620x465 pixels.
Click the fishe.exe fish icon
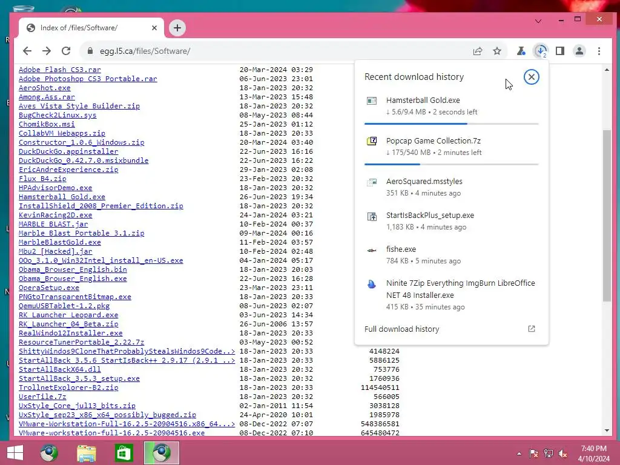pyautogui.click(x=372, y=250)
